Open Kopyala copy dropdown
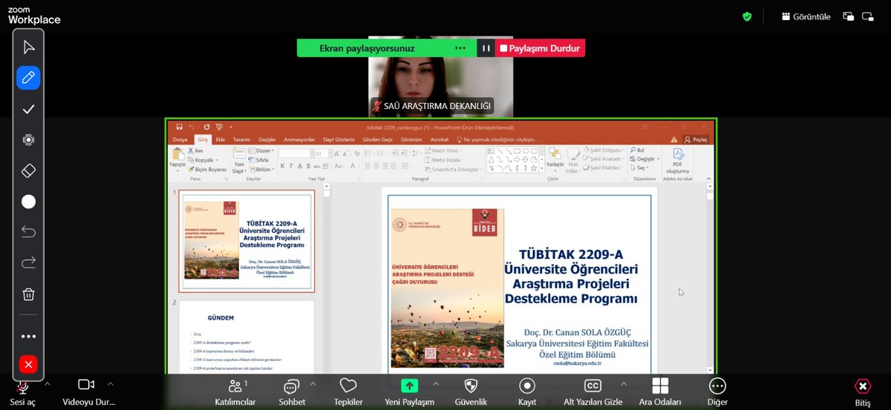 tap(203, 160)
